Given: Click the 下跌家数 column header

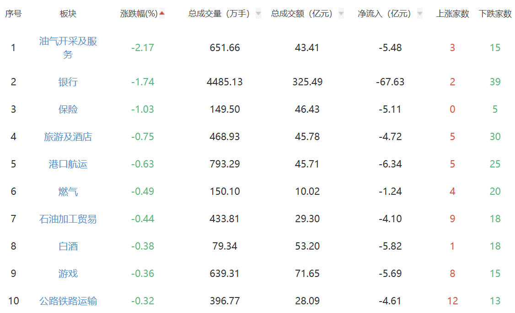Looking at the screenshot, I should coord(495,14).
